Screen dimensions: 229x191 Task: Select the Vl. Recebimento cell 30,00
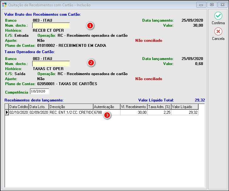pos(134,112)
